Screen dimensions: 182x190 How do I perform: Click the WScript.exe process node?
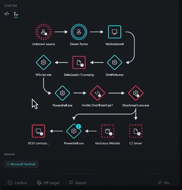(x=43, y=63)
